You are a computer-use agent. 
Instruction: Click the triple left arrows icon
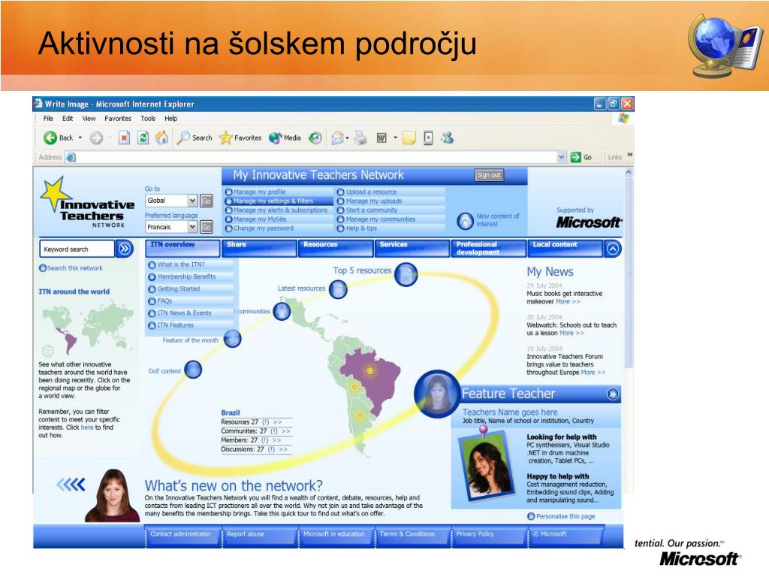pyautogui.click(x=71, y=485)
